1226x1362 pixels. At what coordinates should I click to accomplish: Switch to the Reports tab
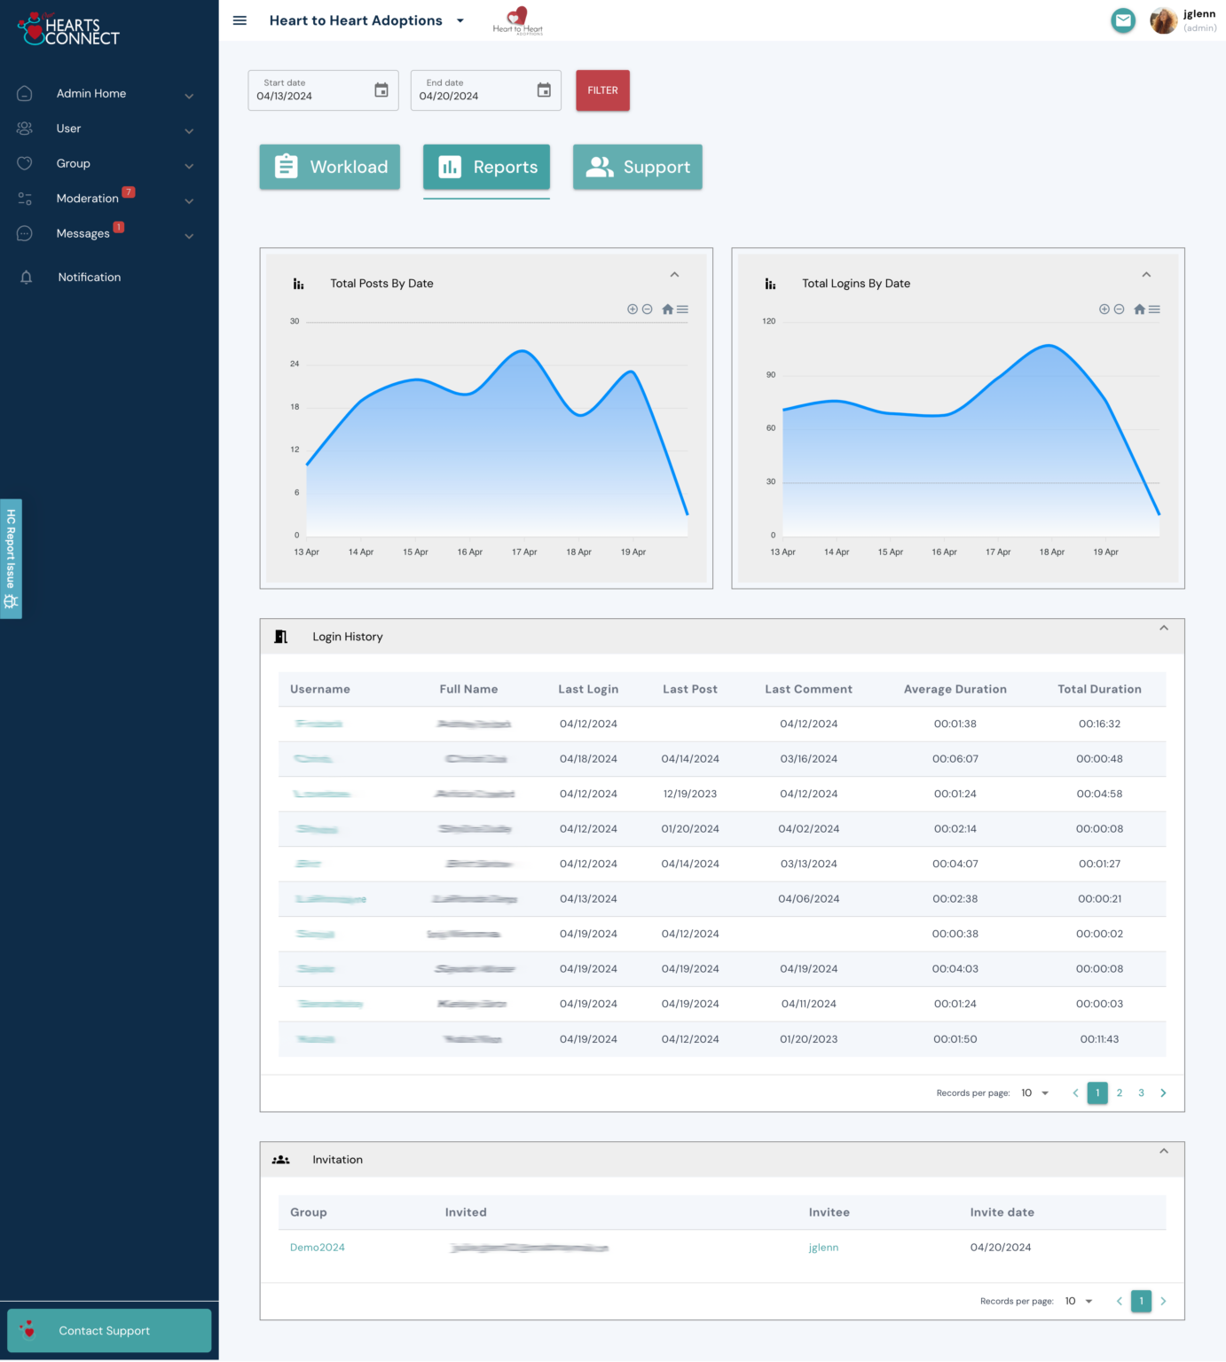point(486,167)
